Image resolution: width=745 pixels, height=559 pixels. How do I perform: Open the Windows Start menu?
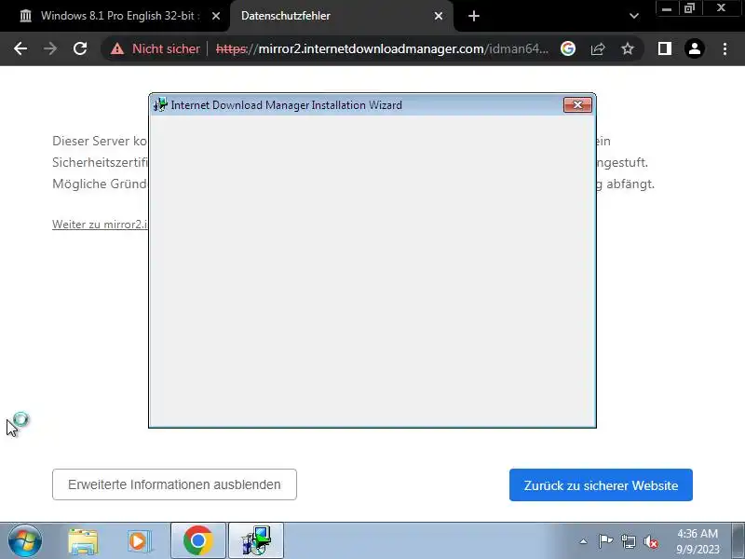(25, 541)
